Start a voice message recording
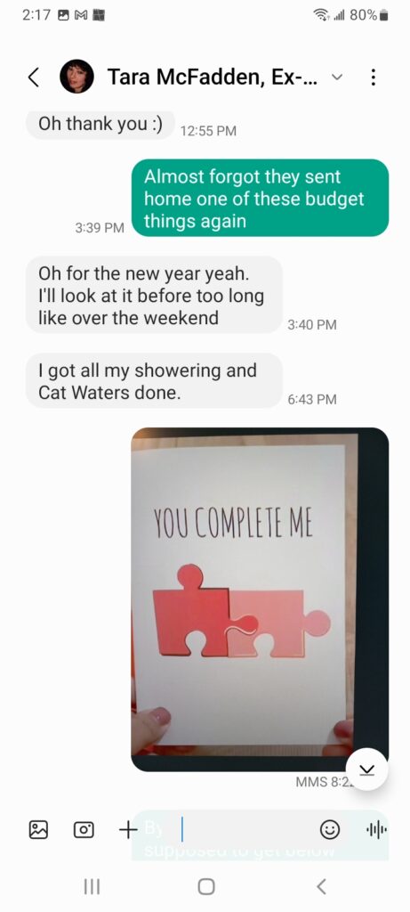410x912 pixels. (x=376, y=830)
